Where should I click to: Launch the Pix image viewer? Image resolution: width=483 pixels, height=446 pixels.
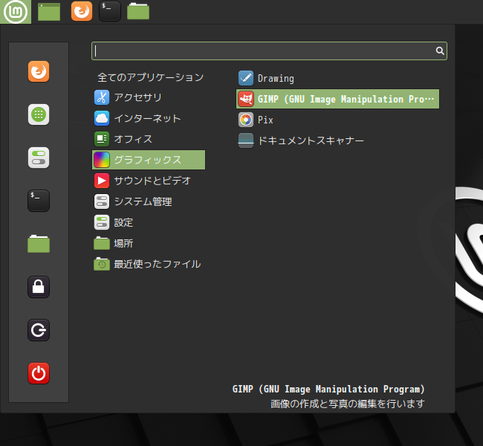coord(337,120)
